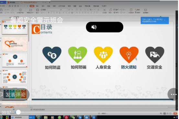179x119 pixels.
Task: Click the Shapes icon
Action: [110, 10]
